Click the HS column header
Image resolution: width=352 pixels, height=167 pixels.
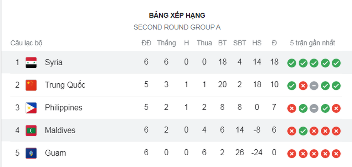(x=257, y=43)
